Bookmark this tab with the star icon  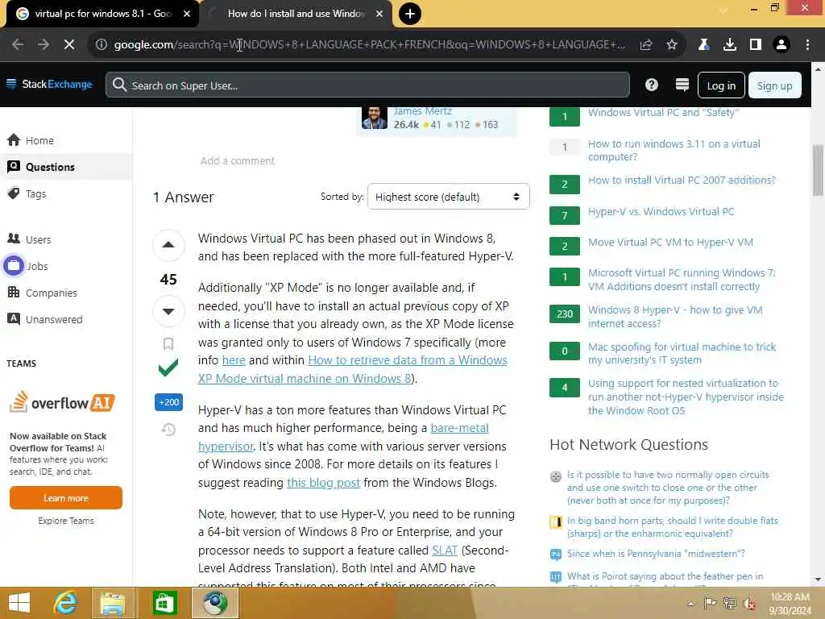click(672, 45)
